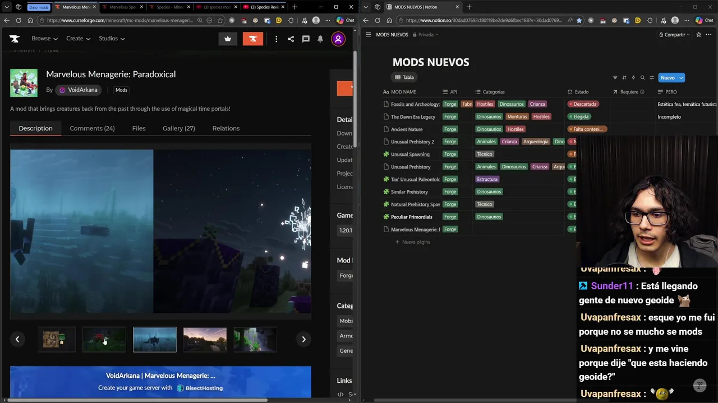The height and width of the screenshot is (403, 718).
Task: Select the Tabla view tab in Notion
Action: [x=404, y=77]
